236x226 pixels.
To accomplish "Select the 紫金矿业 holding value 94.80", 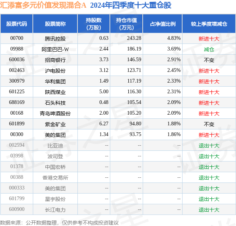I will 135,124.
